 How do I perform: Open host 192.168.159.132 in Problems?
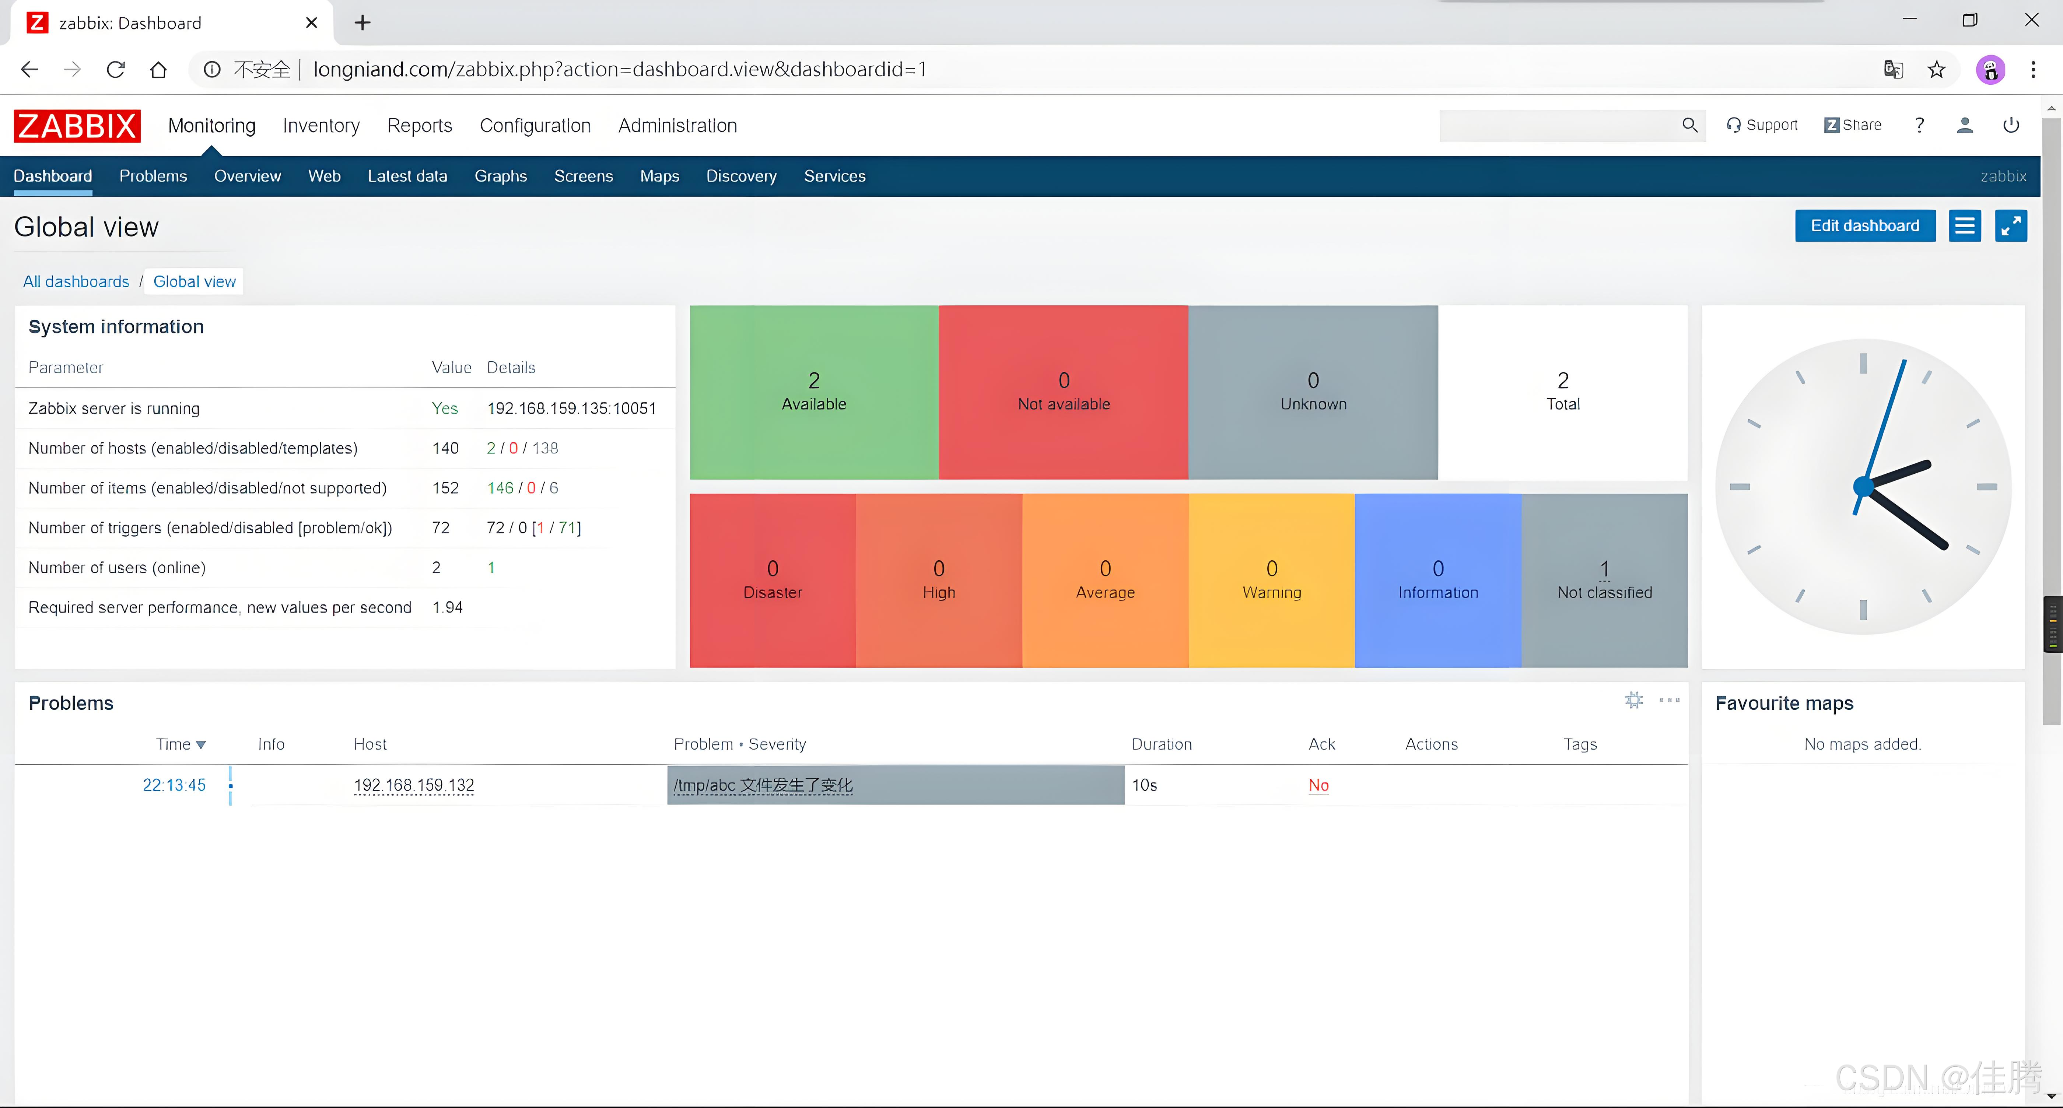[414, 785]
